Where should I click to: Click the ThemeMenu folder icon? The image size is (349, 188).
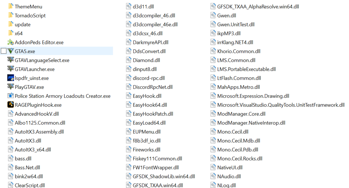point(10,6)
